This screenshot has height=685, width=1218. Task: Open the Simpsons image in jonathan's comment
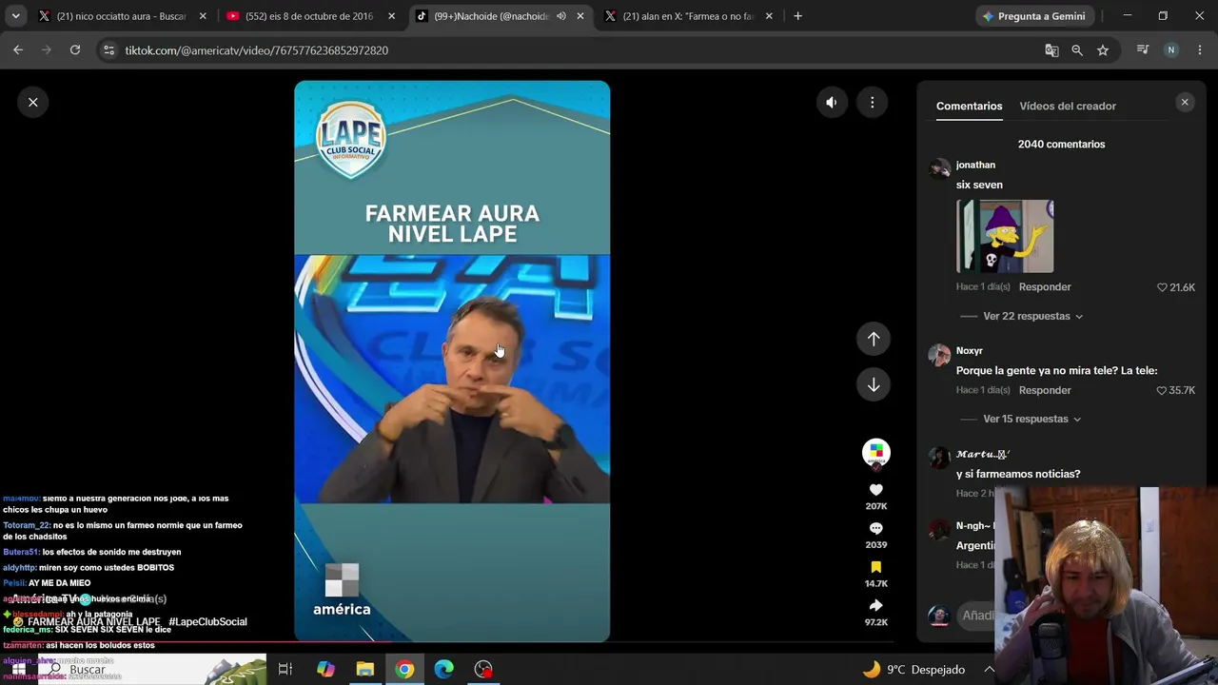coord(1005,236)
